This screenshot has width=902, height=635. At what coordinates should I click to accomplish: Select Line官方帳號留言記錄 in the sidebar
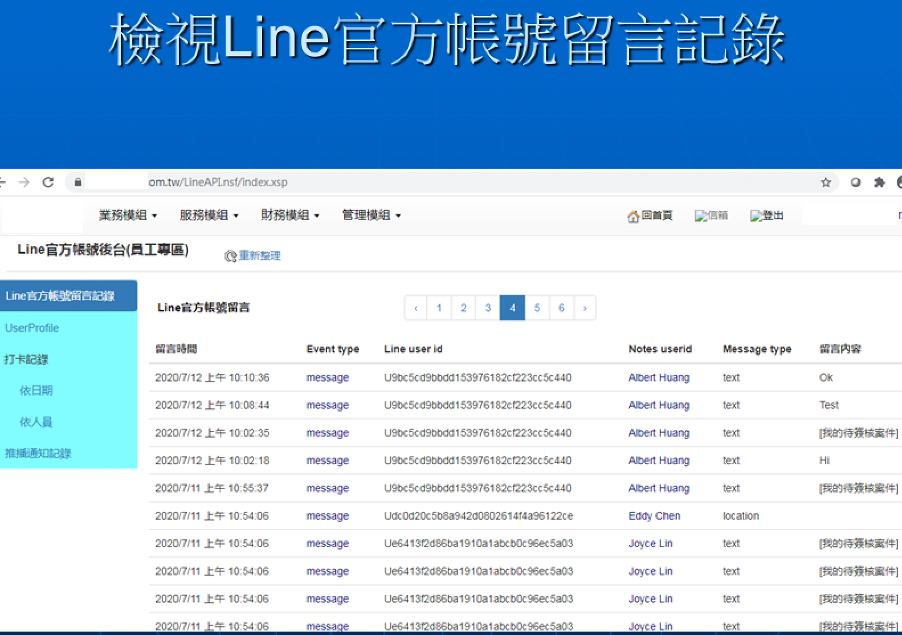68,296
